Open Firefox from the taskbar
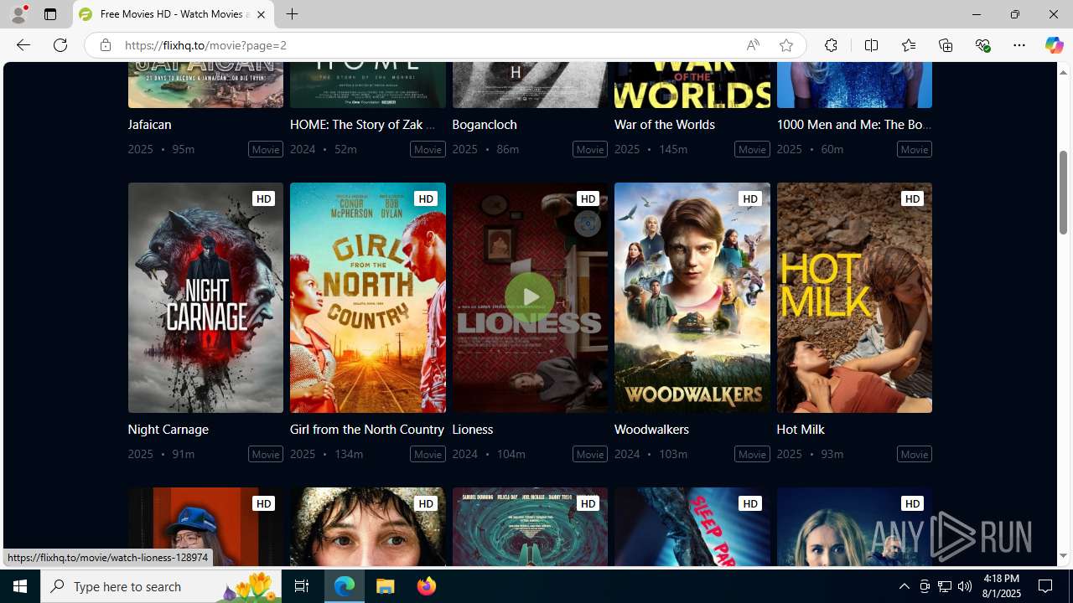 426,586
